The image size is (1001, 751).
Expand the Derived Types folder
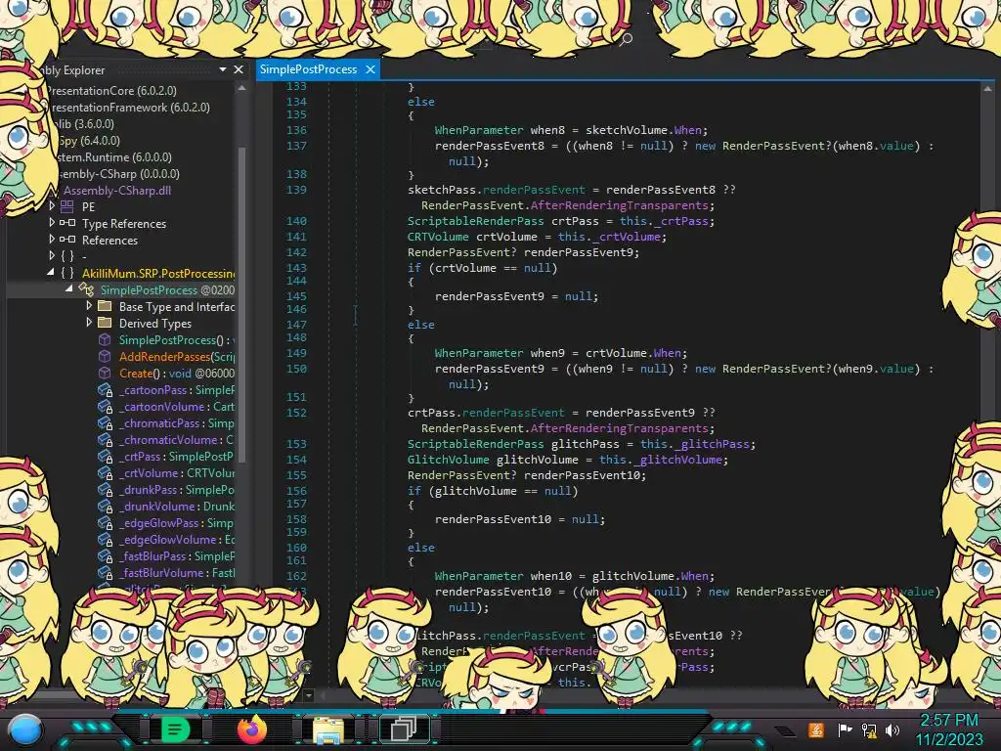pos(89,323)
